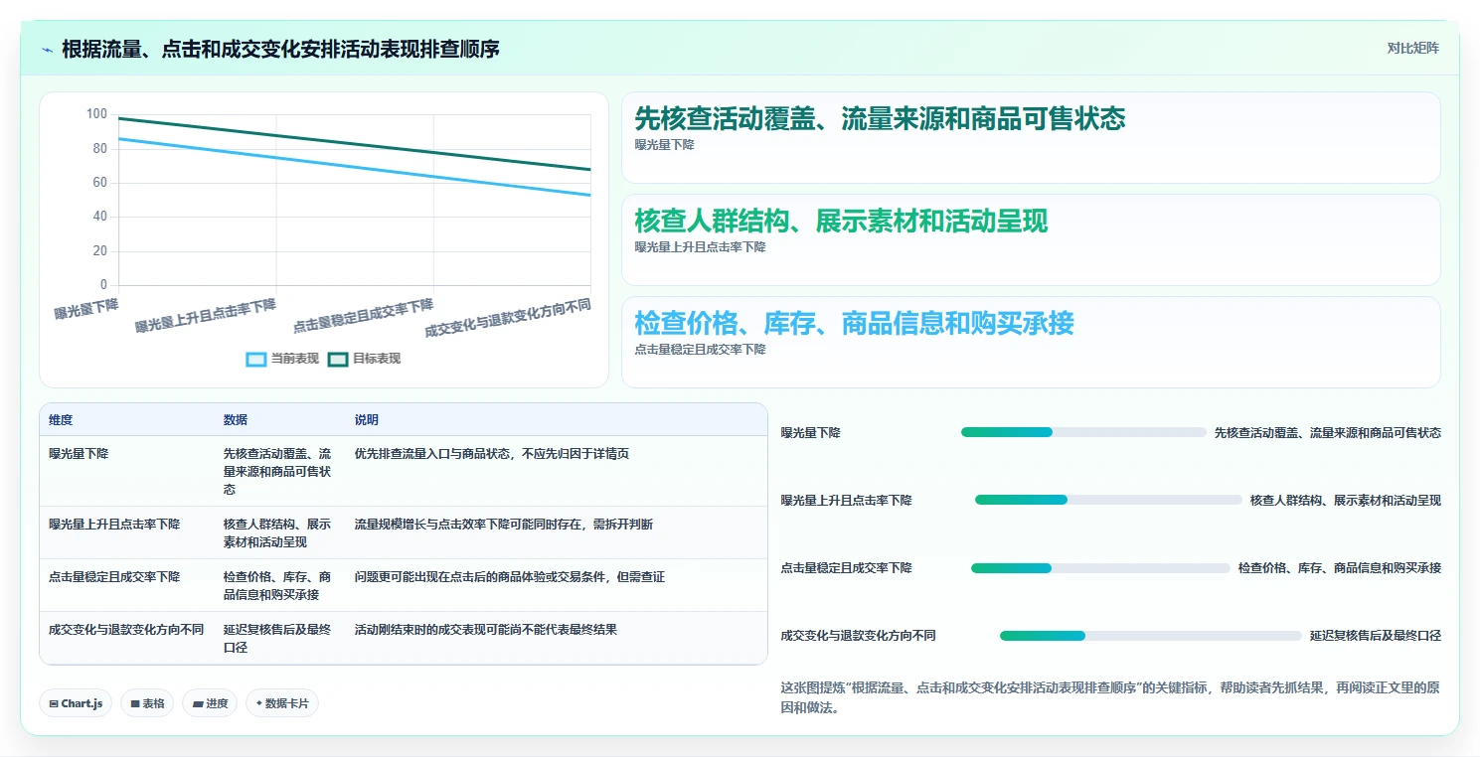Toggle the 目标表现 legend swatch

coord(338,359)
